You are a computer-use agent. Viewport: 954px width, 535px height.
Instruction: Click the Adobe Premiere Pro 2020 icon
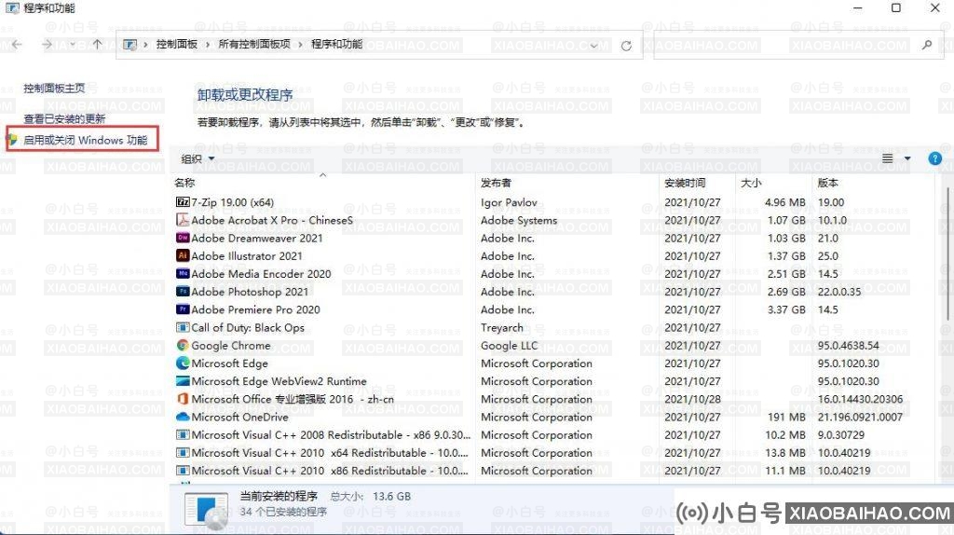click(183, 309)
